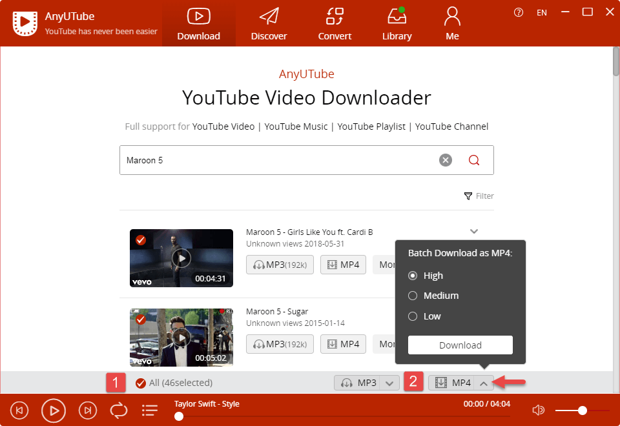
Task: Go to the Convert tab
Action: 335,25
